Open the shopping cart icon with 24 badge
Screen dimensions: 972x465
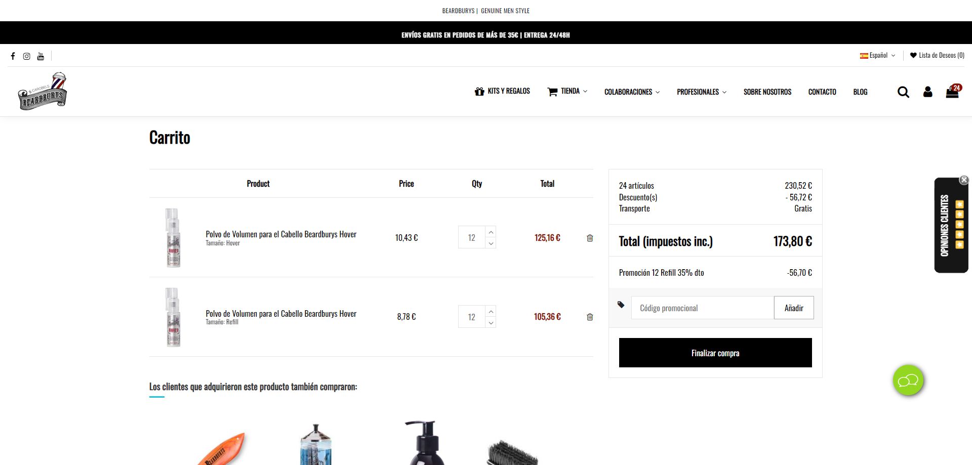[952, 92]
